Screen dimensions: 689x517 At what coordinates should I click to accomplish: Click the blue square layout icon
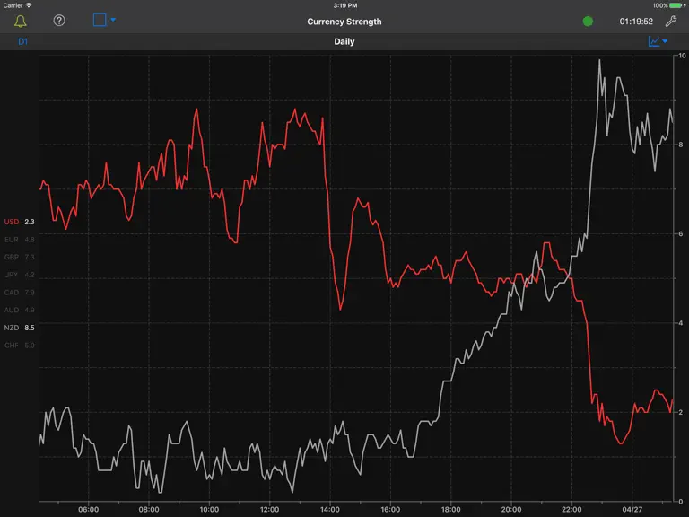100,20
